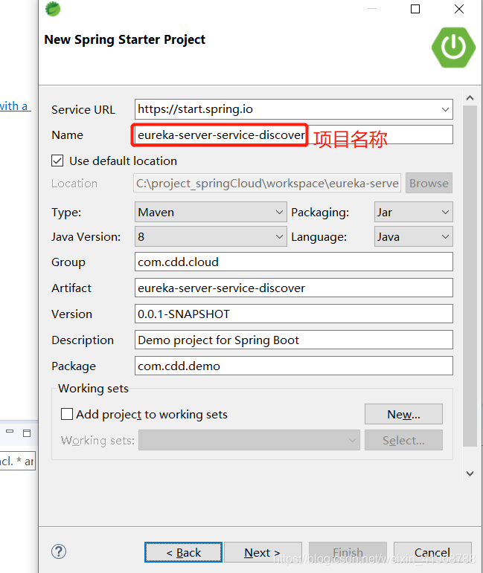The height and width of the screenshot is (573, 483).
Task: Click the Next button
Action: point(263,552)
